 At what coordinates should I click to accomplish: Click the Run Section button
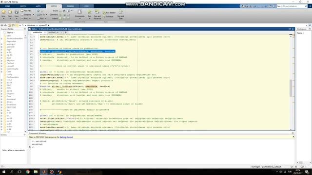109,13
